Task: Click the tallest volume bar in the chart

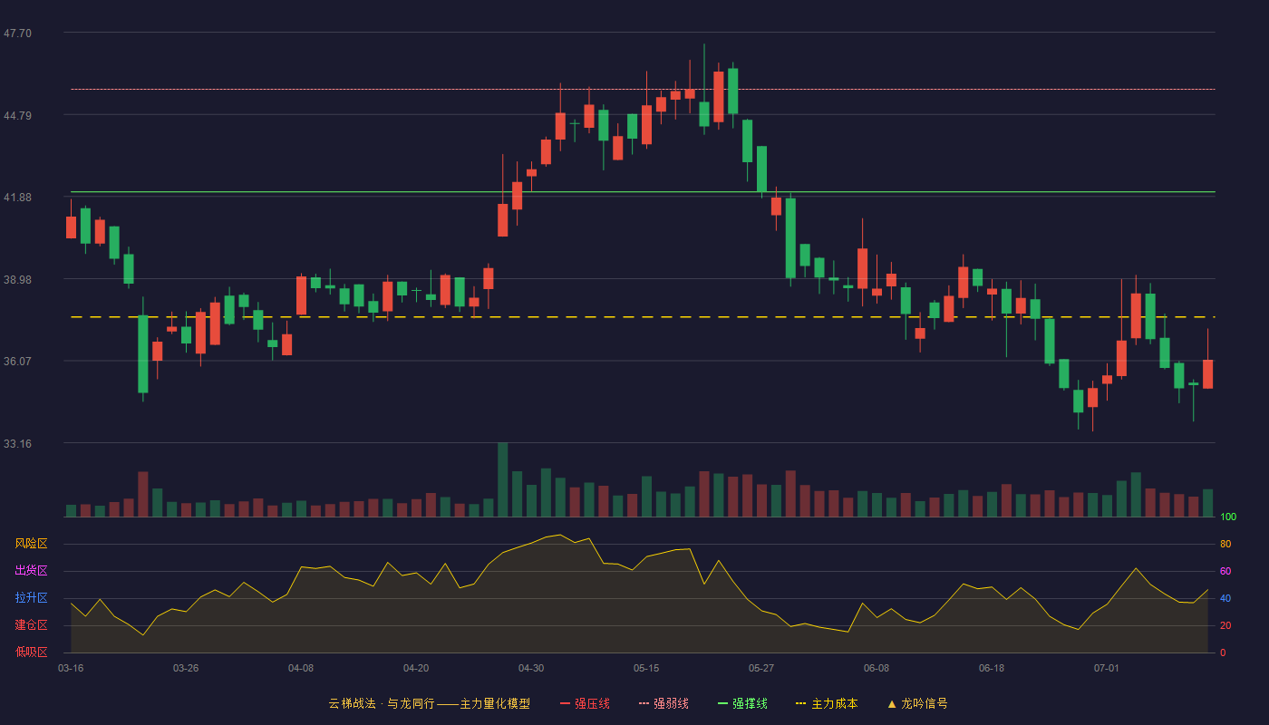Action: 502,479
